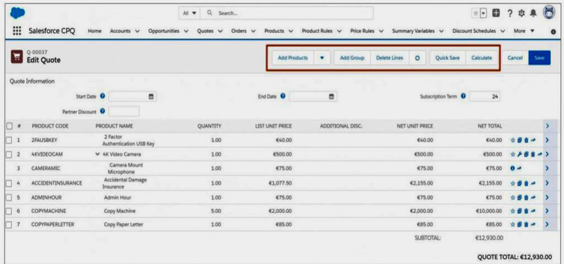
Task: Check the 2FAUSBKEY line checkbox
Action: (10, 140)
